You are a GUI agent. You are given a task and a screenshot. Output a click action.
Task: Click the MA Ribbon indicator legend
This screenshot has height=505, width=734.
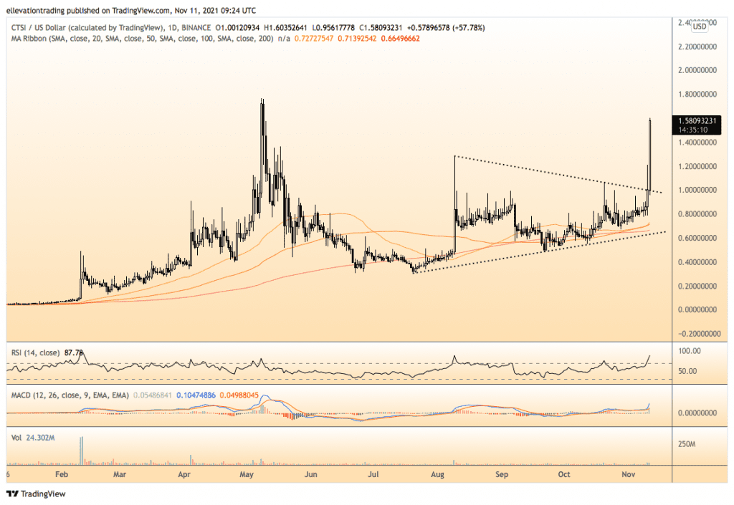coord(143,39)
